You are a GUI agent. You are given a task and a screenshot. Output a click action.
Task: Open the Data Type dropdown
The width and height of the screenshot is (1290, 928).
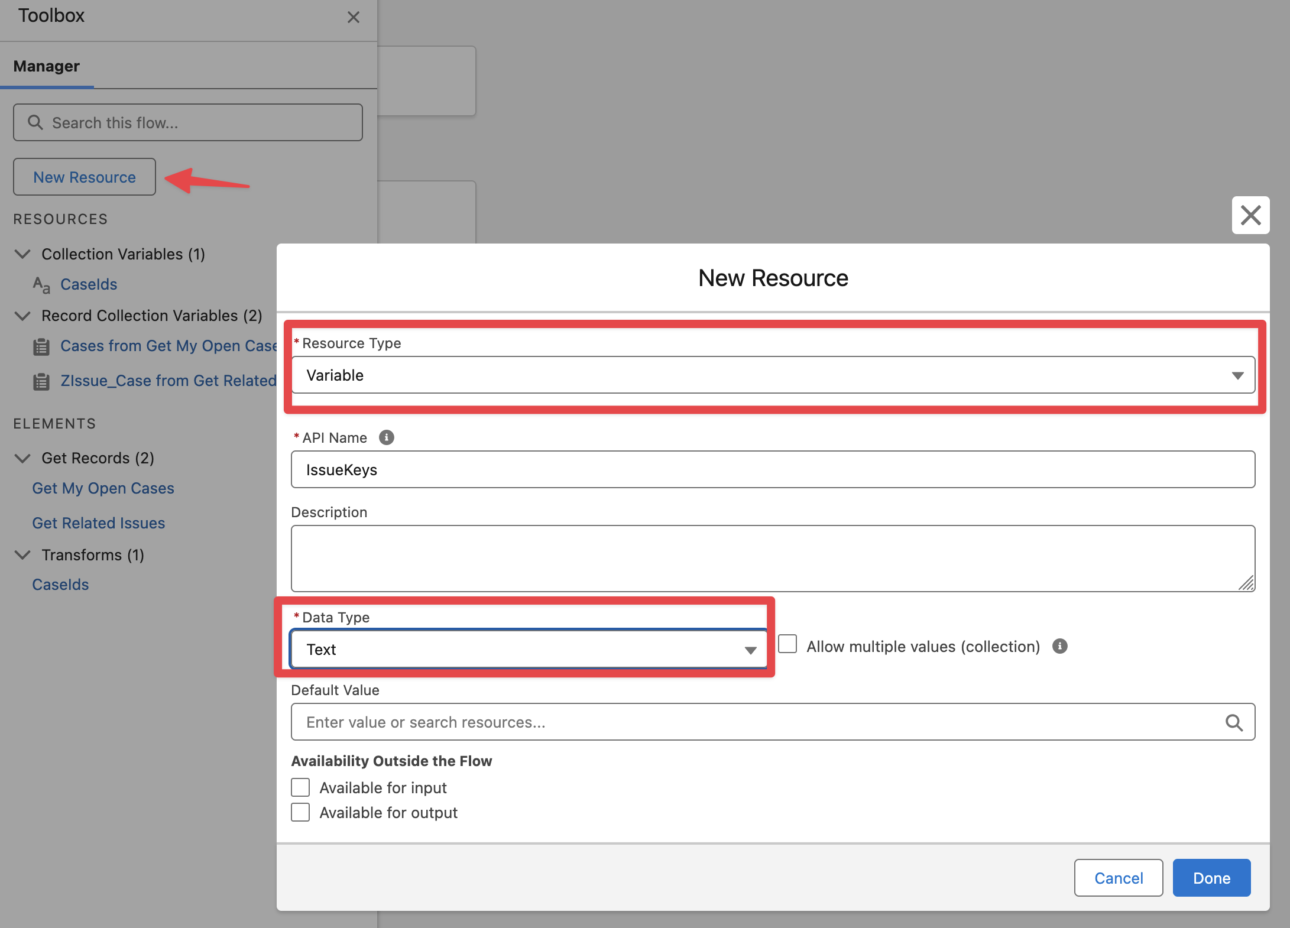tap(528, 650)
